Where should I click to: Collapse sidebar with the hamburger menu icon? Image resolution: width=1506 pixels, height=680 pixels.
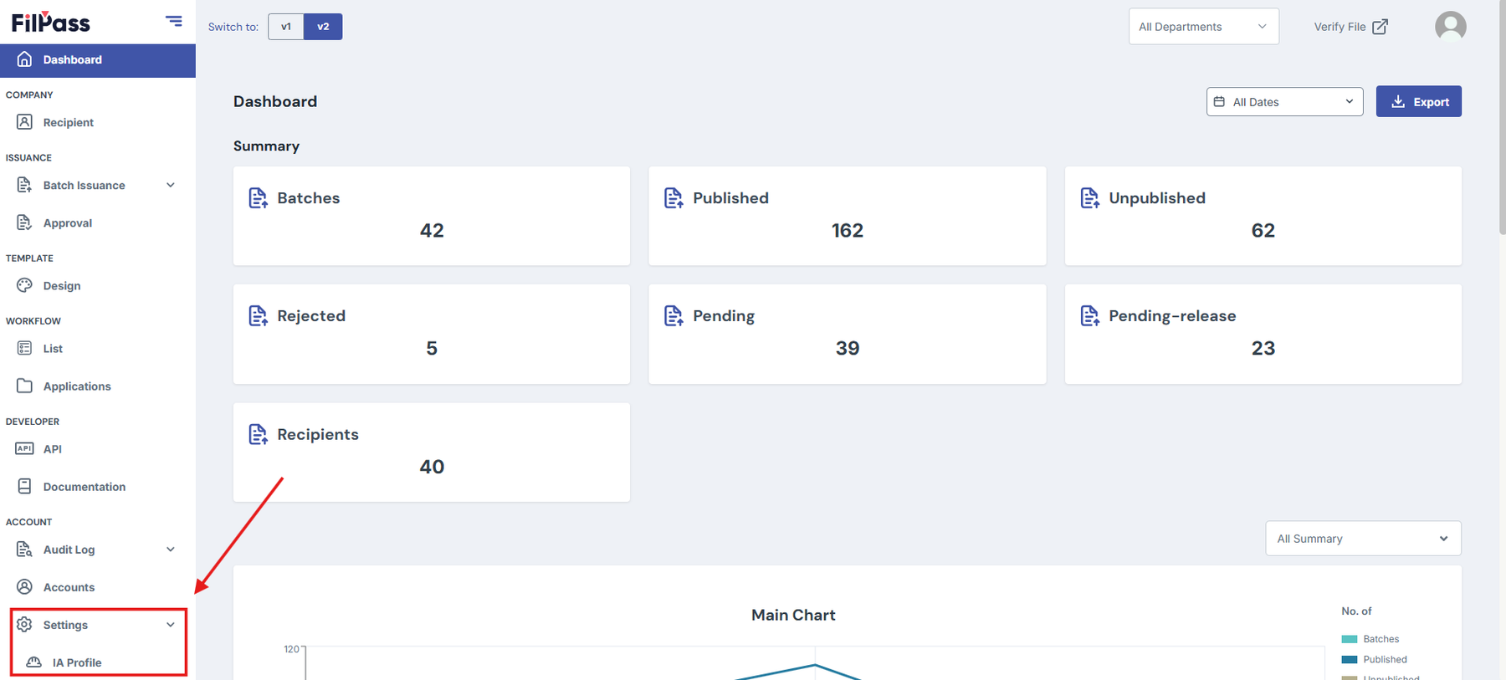coord(174,21)
